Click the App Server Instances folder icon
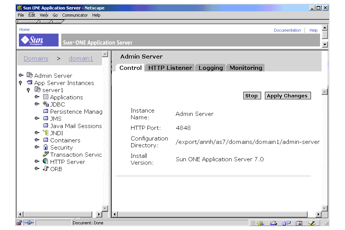Viewport: 345px width, 230px height. click(29, 82)
